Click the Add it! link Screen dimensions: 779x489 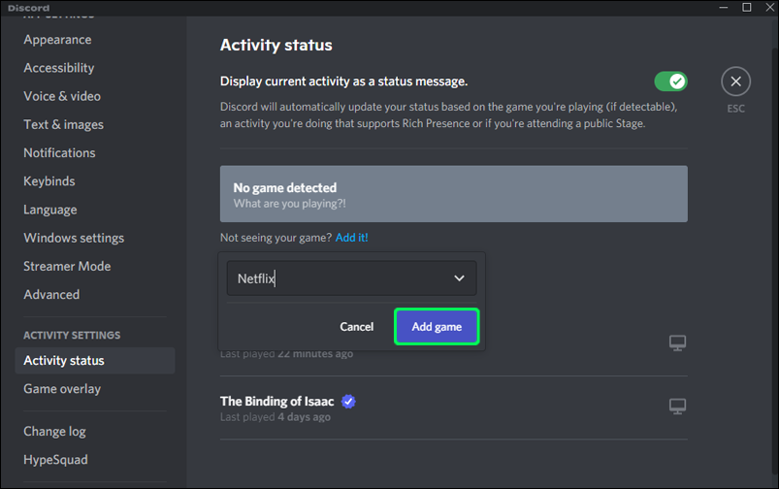(x=352, y=238)
